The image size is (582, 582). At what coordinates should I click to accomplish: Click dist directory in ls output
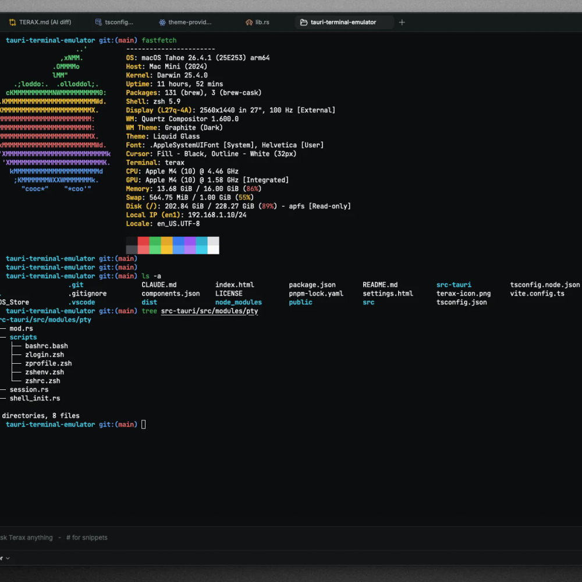149,302
